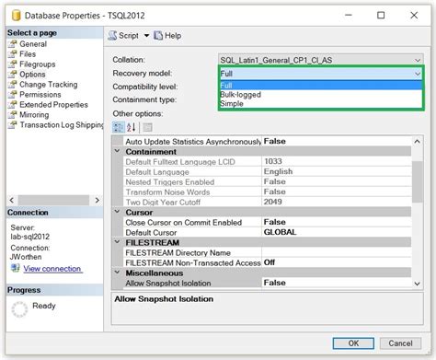The width and height of the screenshot is (436, 360).
Task: Confirm with the OK button
Action: [353, 343]
